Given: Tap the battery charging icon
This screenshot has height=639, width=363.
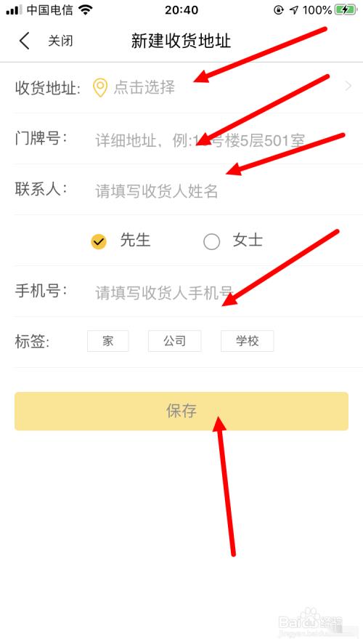Looking at the screenshot, I should click(345, 10).
